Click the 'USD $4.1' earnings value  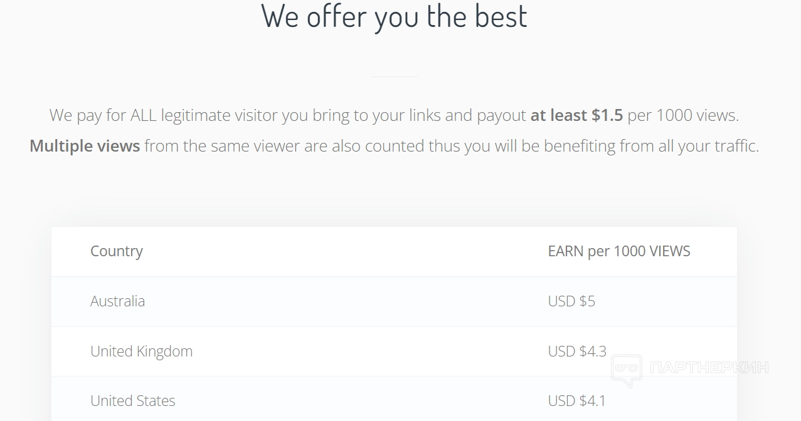click(577, 401)
